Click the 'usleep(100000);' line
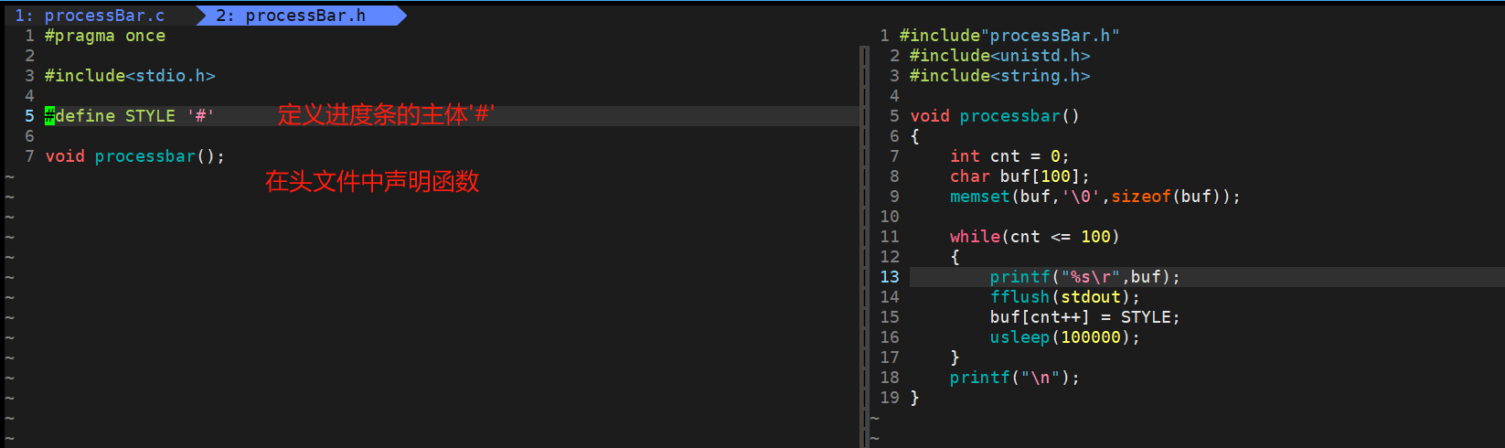Viewport: 1505px width, 448px height. 1065,337
